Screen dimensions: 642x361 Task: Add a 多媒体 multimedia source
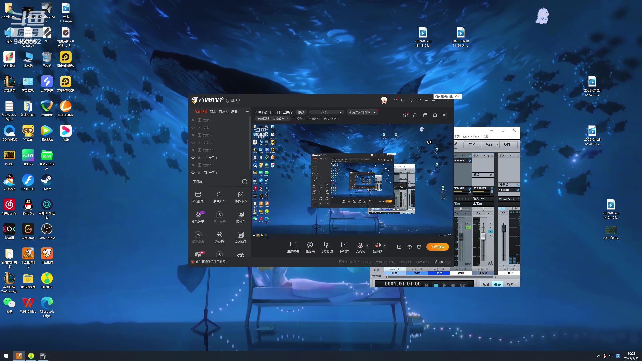(x=344, y=245)
